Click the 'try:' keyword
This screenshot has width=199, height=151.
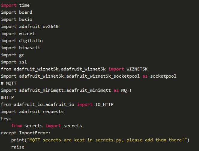tap(6, 118)
